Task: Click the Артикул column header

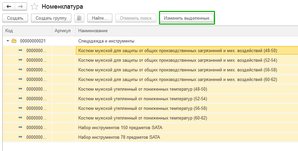Action: click(63, 31)
